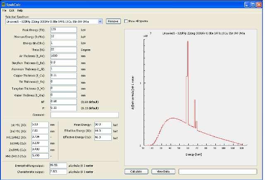
Task: Click the spectrum chart title text
Action: click(x=203, y=33)
